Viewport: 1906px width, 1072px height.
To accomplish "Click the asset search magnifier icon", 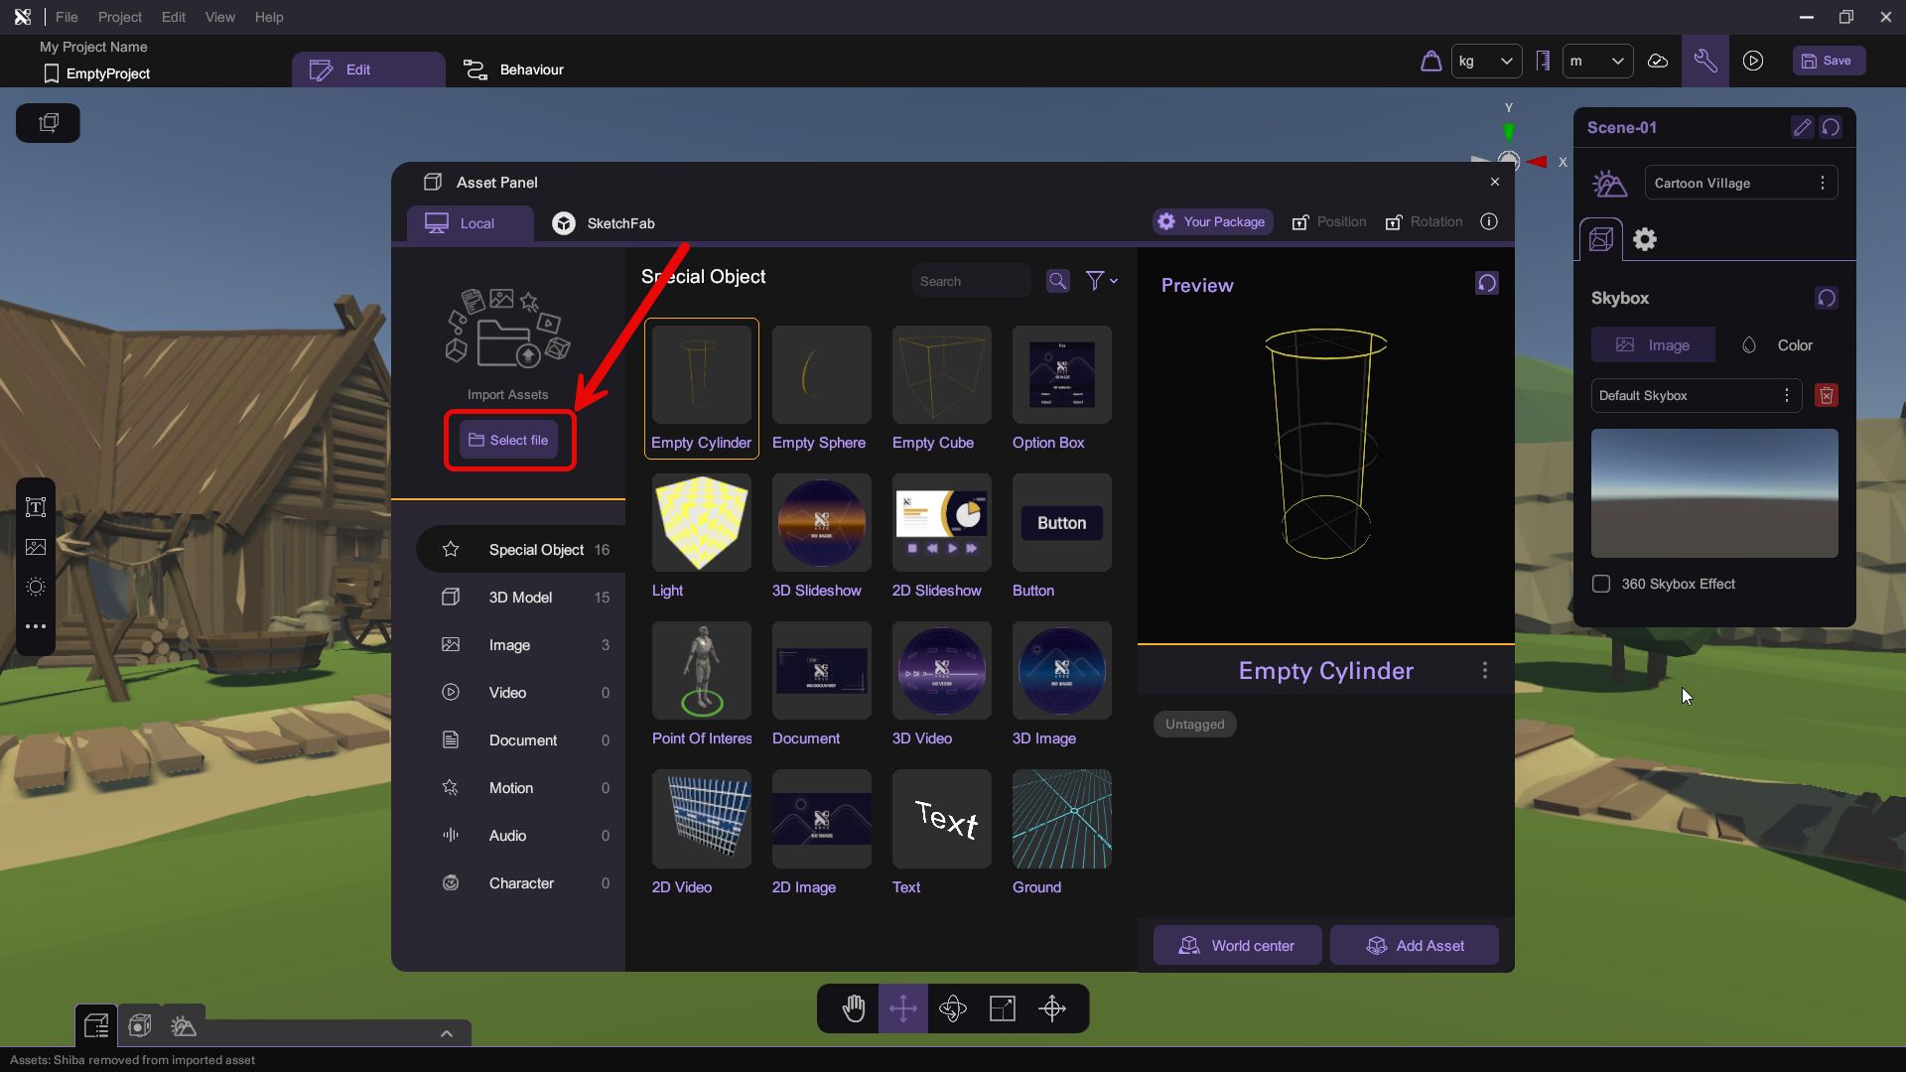I will (x=1057, y=281).
